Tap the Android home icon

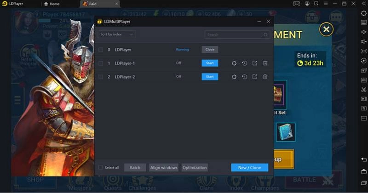coord(363,171)
